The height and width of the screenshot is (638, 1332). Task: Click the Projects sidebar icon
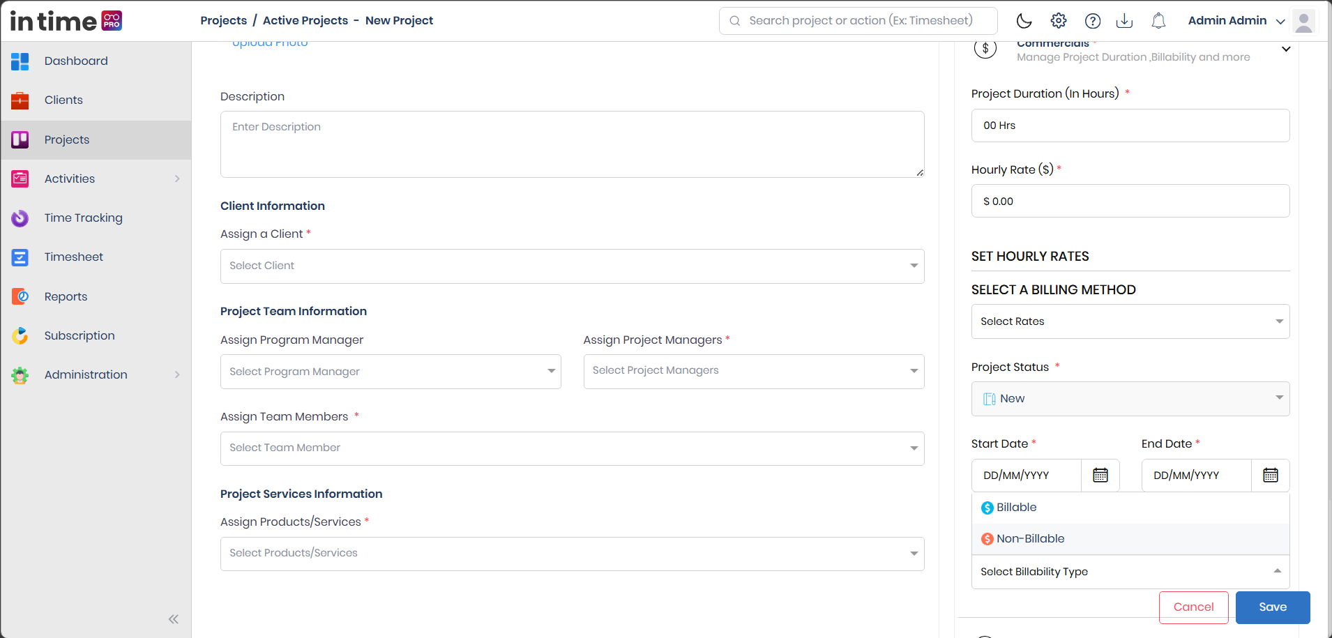click(x=20, y=139)
